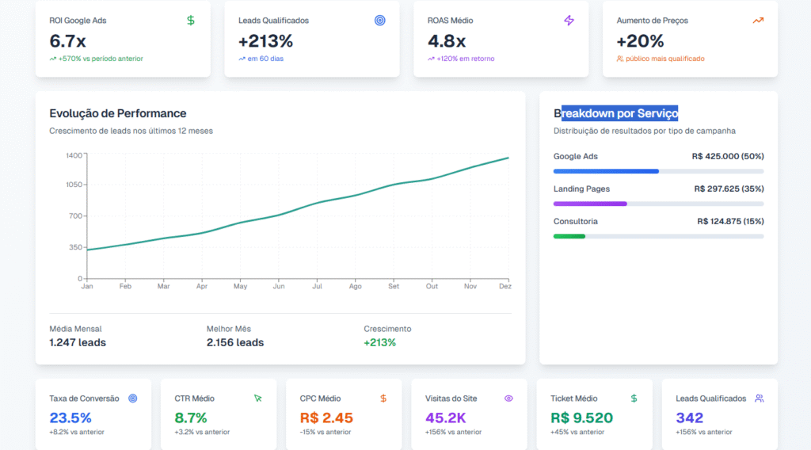This screenshot has width=811, height=450.
Task: Click the Breakdown por Serviço heading
Action: tap(615, 113)
